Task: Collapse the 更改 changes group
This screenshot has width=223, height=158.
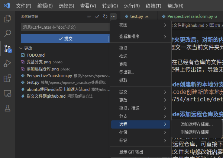Action: click(21, 48)
